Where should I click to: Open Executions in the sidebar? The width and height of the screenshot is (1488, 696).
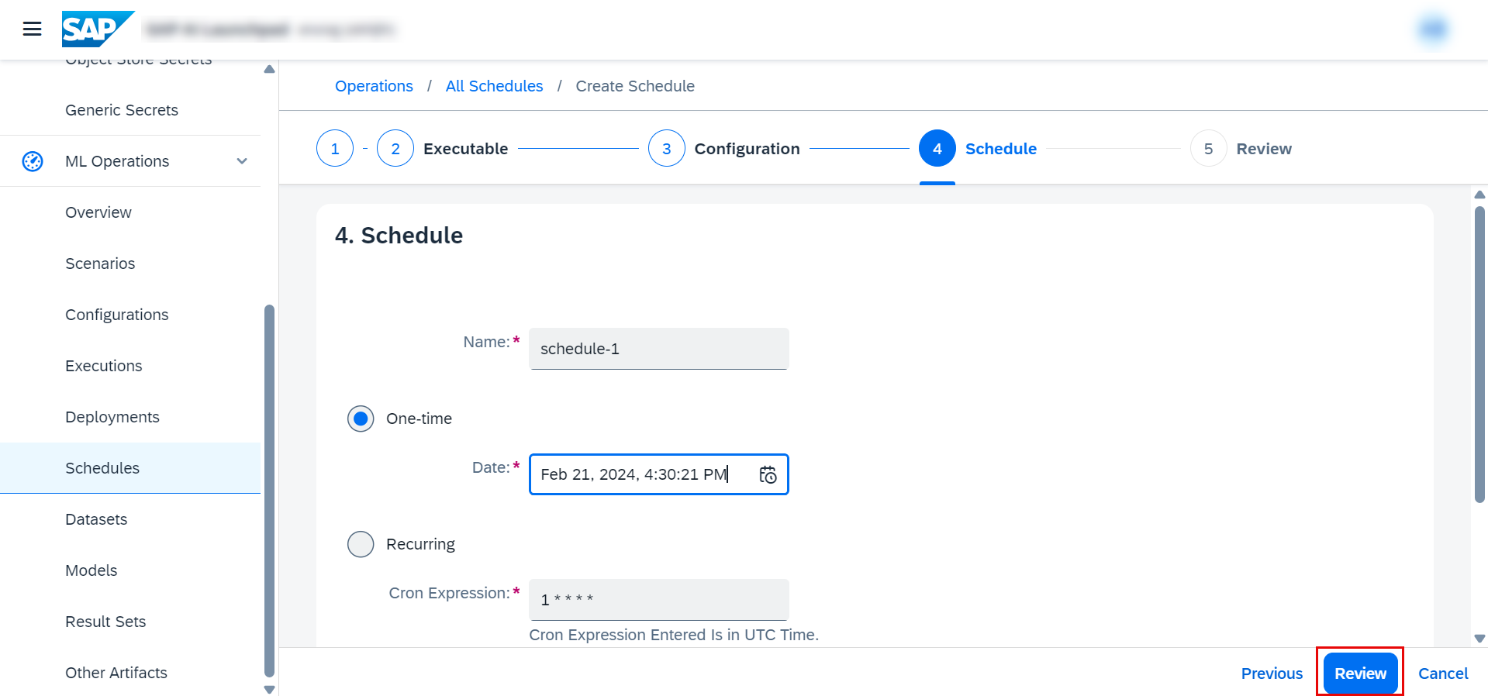[104, 366]
